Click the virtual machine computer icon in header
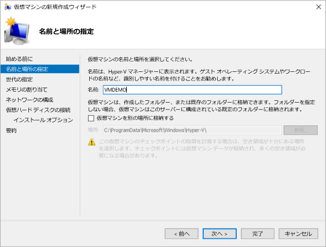326x247 pixels. 17,31
